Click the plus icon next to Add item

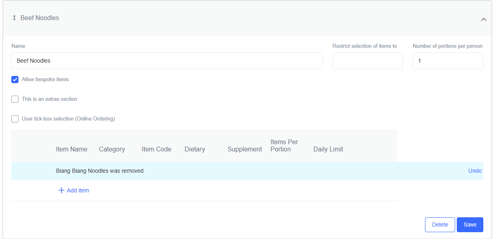click(x=62, y=190)
